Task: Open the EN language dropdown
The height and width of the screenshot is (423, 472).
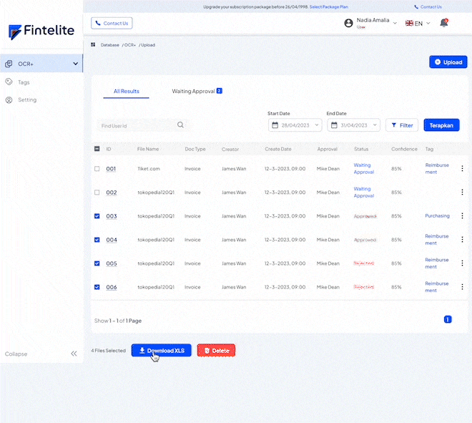Action: [x=418, y=24]
